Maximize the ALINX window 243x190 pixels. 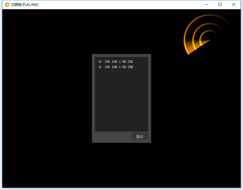(x=220, y=5)
